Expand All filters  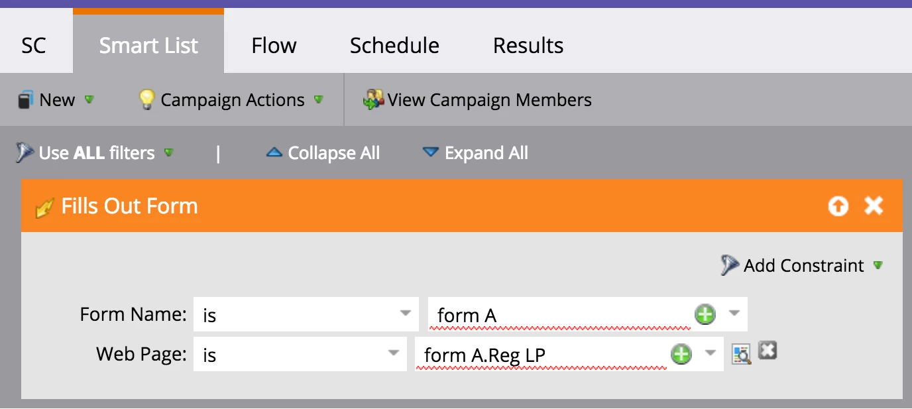475,153
